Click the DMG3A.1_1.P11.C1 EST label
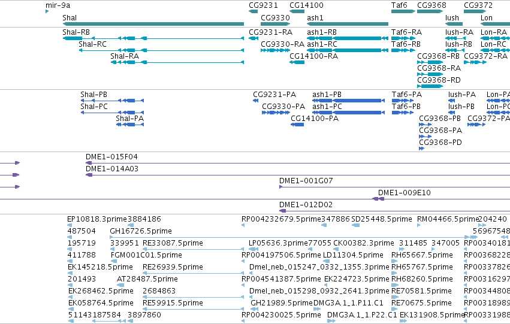This screenshot has height=324, width=510. coord(348,303)
